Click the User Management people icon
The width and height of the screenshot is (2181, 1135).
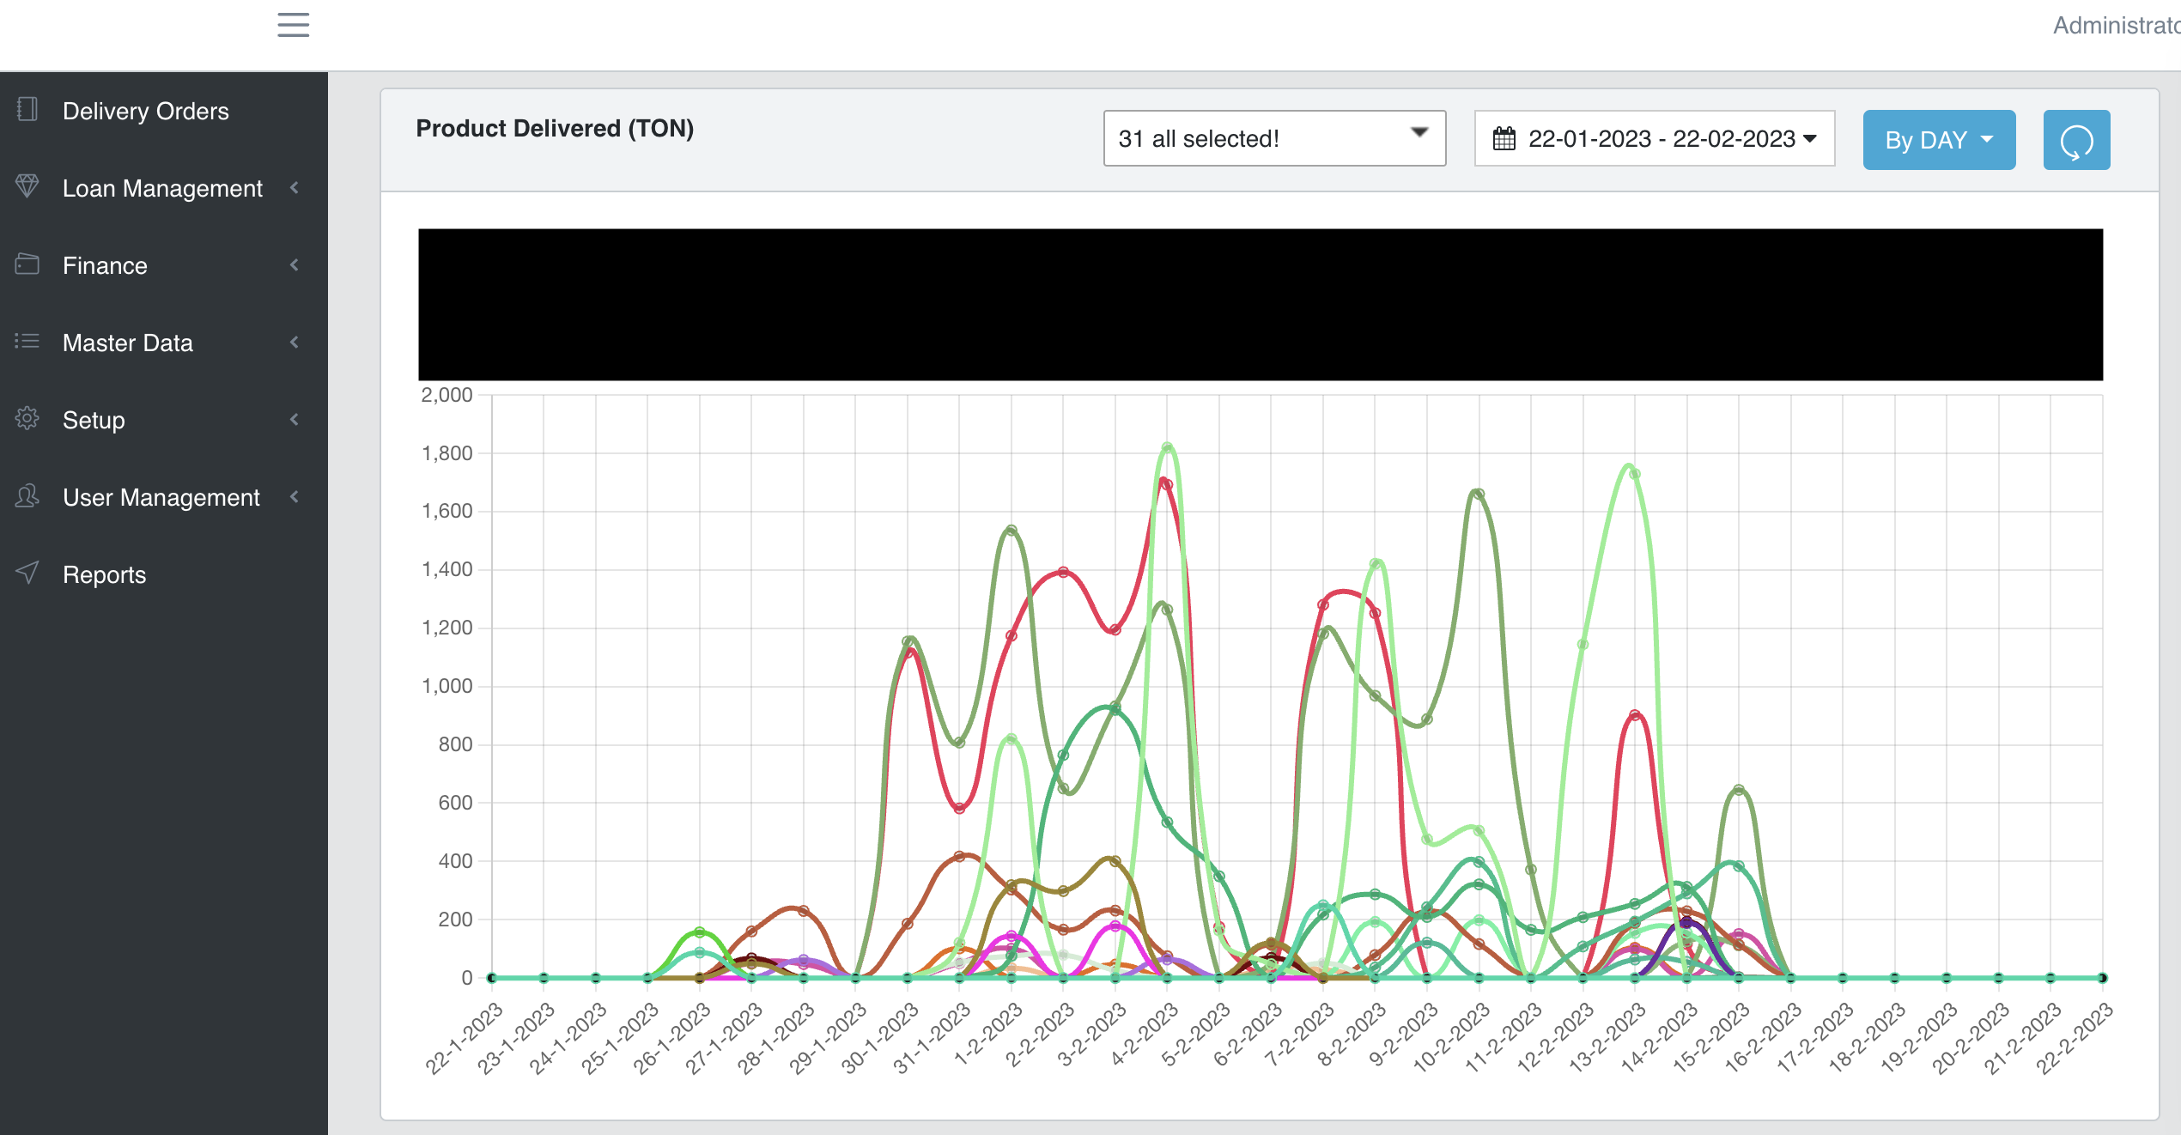(x=27, y=495)
